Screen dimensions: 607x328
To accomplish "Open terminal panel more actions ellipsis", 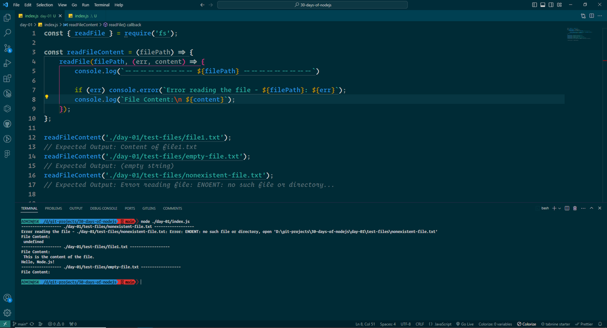I will [x=583, y=208].
